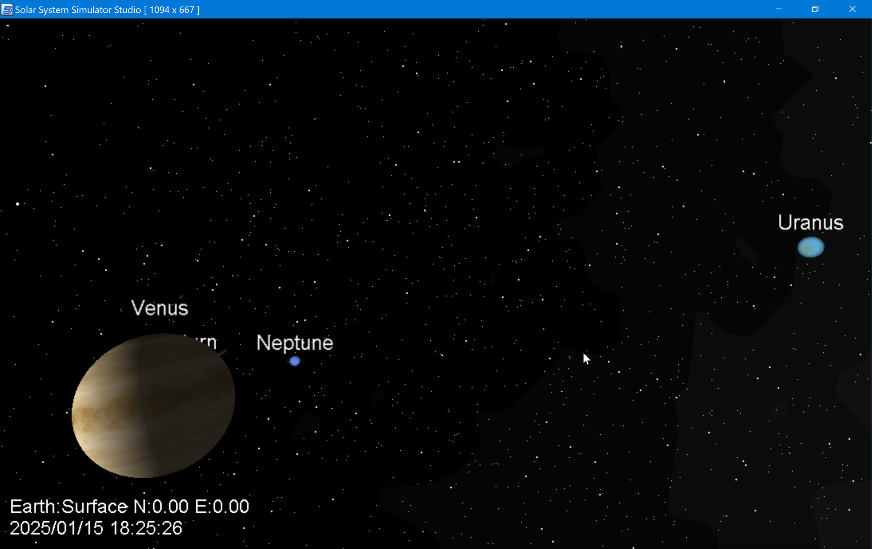The width and height of the screenshot is (872, 549).
Task: Click the 2025/01/15 date display
Action: click(56, 528)
